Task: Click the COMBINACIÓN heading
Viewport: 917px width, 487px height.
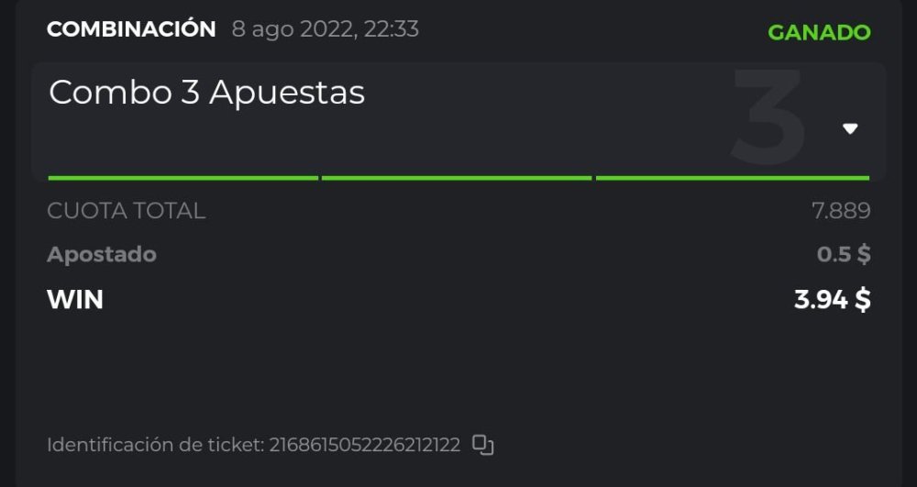Action: 131,29
